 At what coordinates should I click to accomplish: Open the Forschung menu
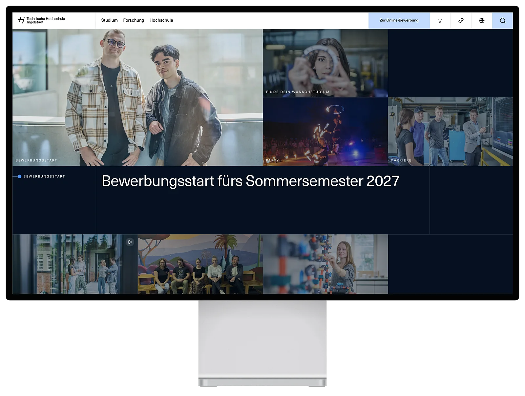coord(134,20)
